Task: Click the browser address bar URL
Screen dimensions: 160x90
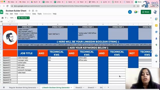Action: click(57, 6)
